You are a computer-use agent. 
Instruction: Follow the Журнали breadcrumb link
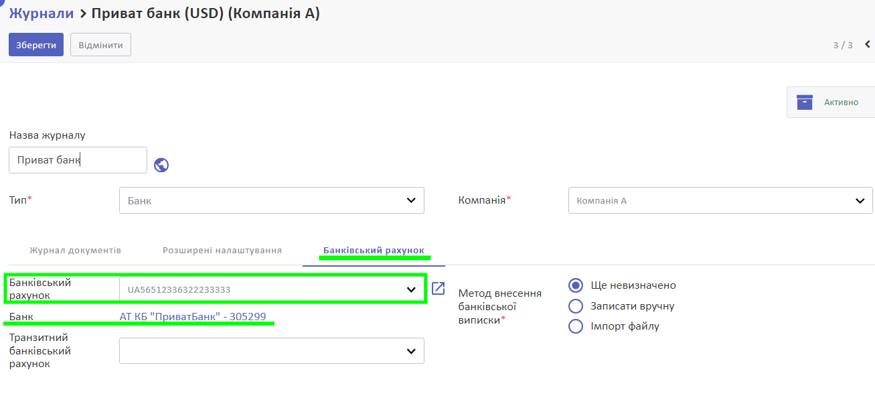pos(42,13)
